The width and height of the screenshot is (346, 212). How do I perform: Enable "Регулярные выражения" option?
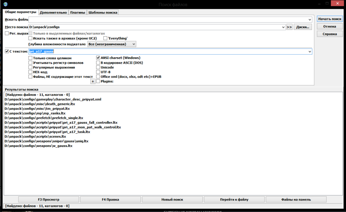[x=30, y=67]
